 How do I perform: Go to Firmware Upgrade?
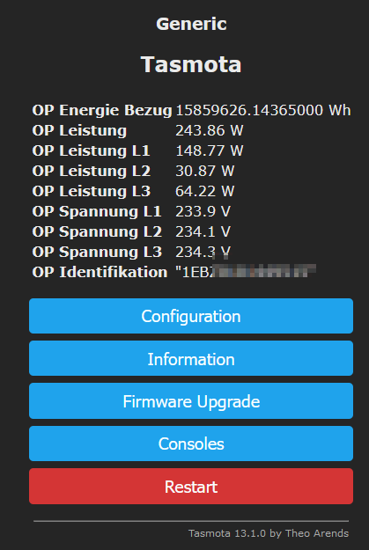pyautogui.click(x=191, y=401)
